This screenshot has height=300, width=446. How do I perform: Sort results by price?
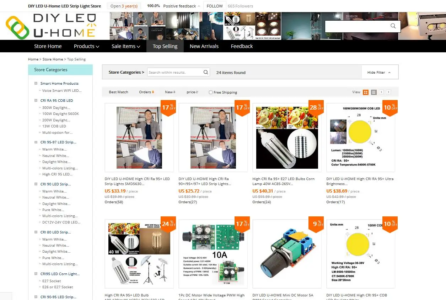click(192, 92)
